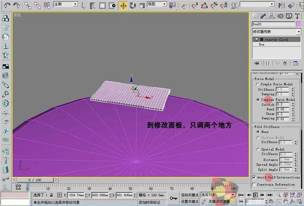Click the Pan hand viewport control

click(285, 201)
